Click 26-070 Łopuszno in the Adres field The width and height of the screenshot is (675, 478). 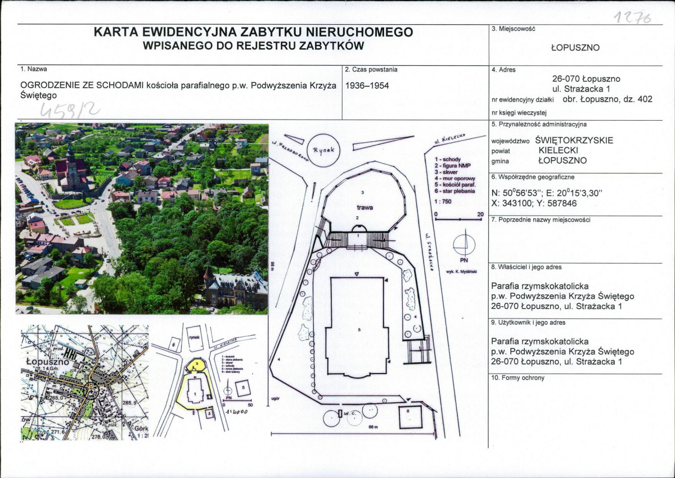587,79
